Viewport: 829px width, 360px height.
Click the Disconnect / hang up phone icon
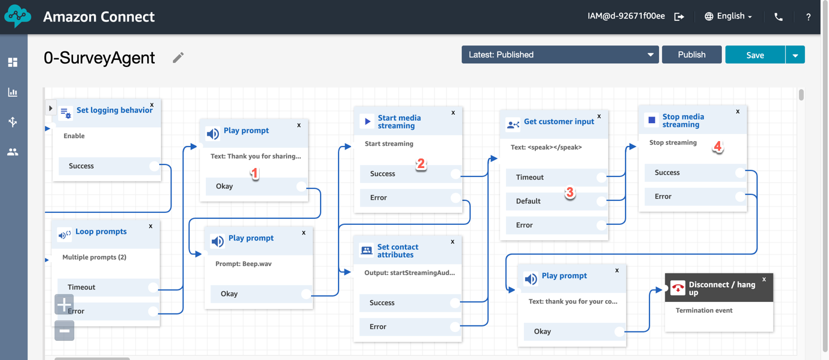678,288
